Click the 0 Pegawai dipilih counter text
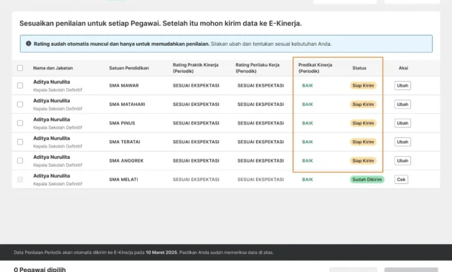This screenshot has height=272, width=452. pos(39,269)
